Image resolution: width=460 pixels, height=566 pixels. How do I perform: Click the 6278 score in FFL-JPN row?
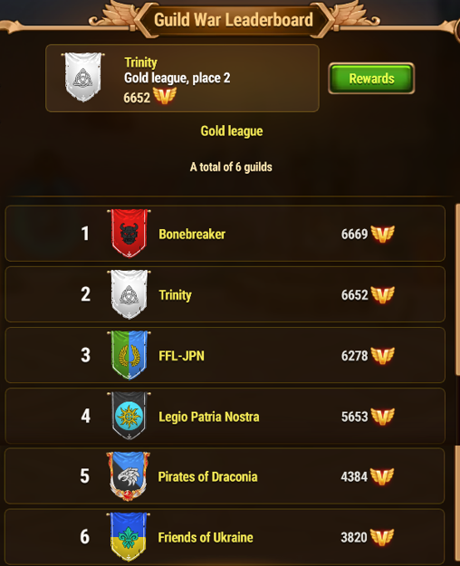tap(354, 356)
